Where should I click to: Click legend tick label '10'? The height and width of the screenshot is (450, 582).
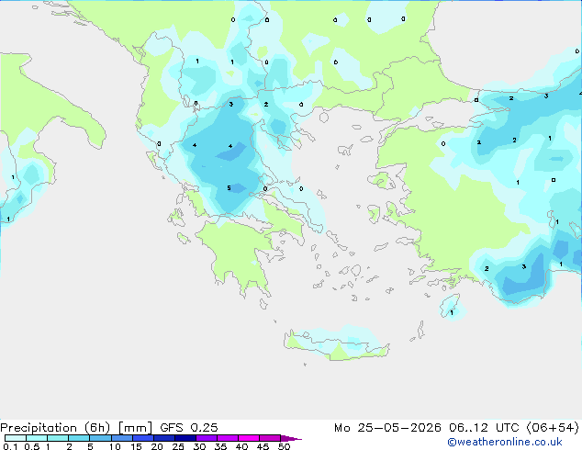115,446
